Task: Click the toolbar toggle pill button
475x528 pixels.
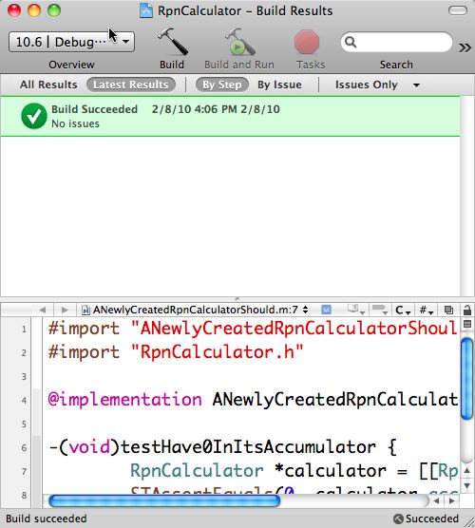Action: click(458, 10)
